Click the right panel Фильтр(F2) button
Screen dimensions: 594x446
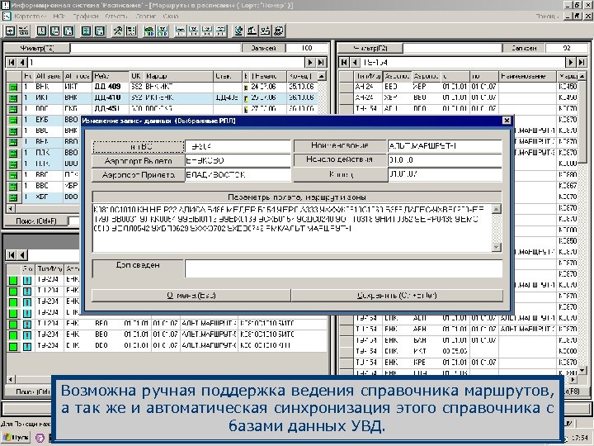[x=370, y=48]
